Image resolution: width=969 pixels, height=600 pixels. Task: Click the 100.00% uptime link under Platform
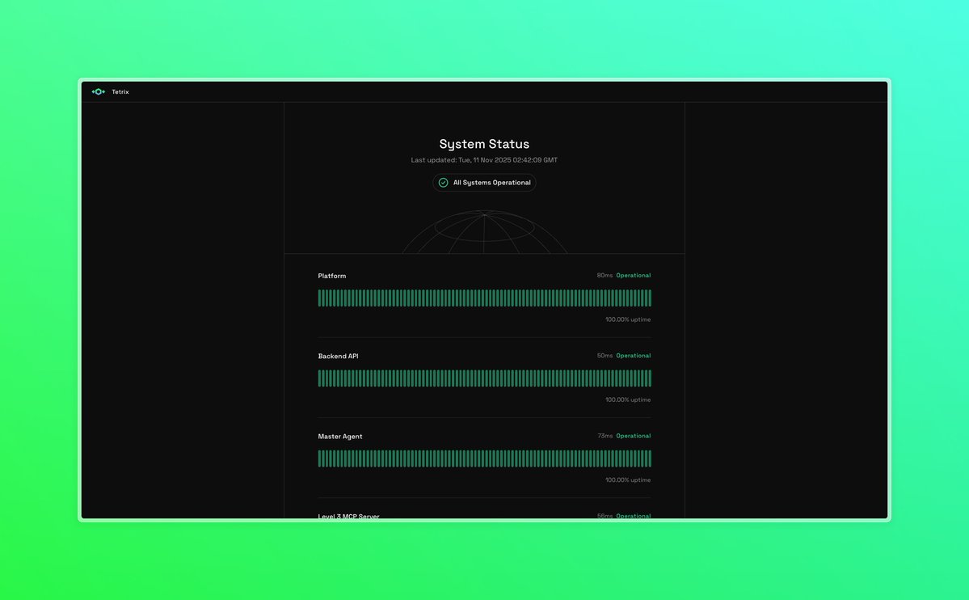coord(627,319)
